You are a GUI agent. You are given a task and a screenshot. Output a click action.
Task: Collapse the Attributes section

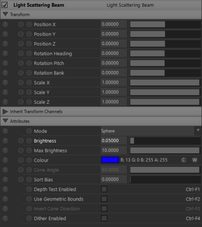click(5, 121)
